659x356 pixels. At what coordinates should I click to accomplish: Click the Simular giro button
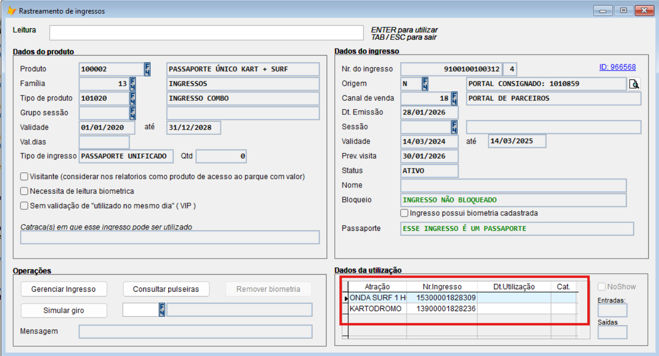click(x=63, y=310)
